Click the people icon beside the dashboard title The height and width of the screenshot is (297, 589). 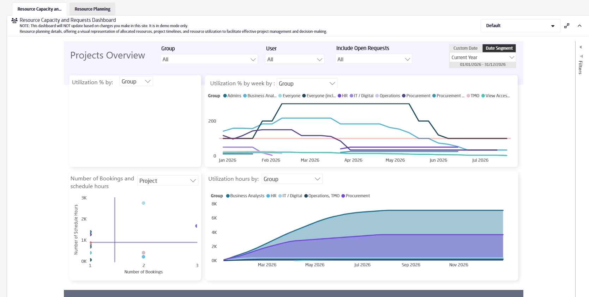pos(14,20)
